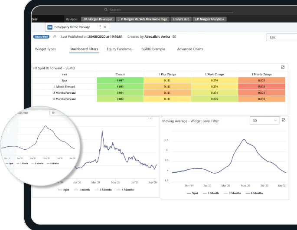Click the DB DataQuery package icon
The width and height of the screenshot is (297, 230).
pyautogui.click(x=50, y=27)
